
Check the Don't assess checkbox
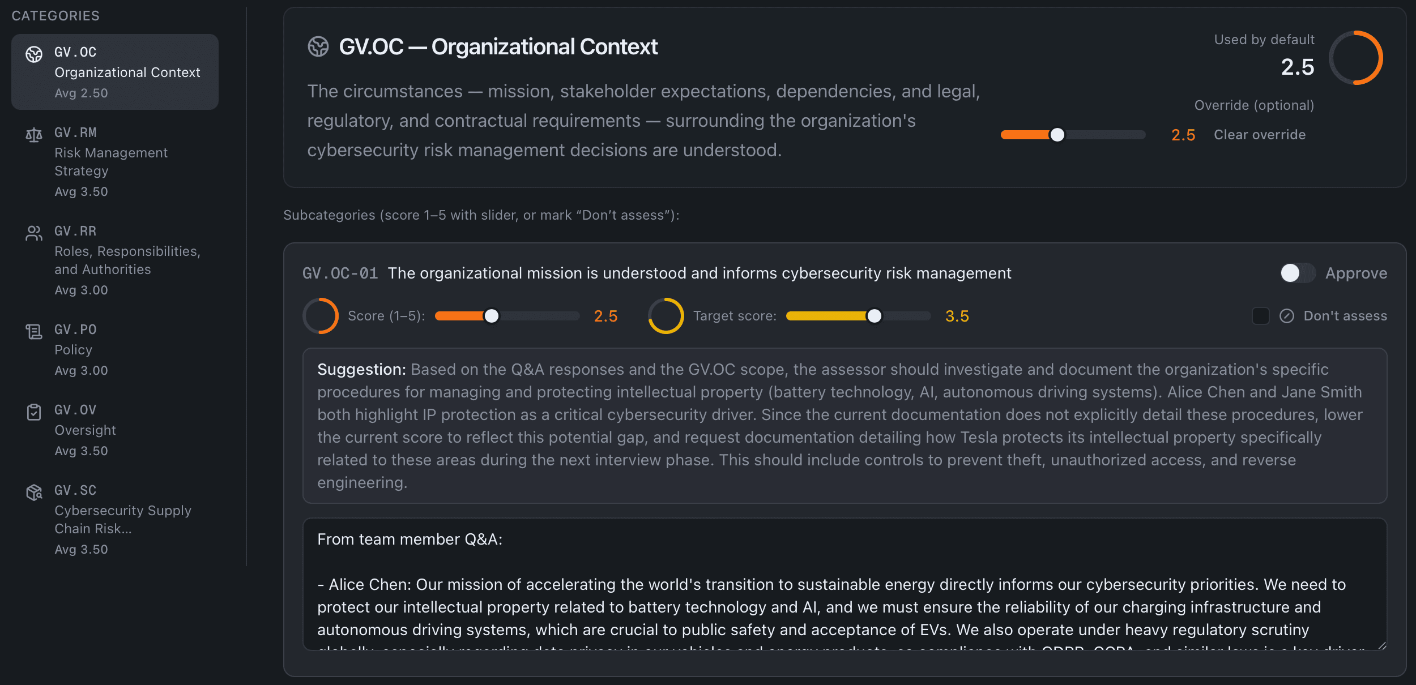[1261, 316]
